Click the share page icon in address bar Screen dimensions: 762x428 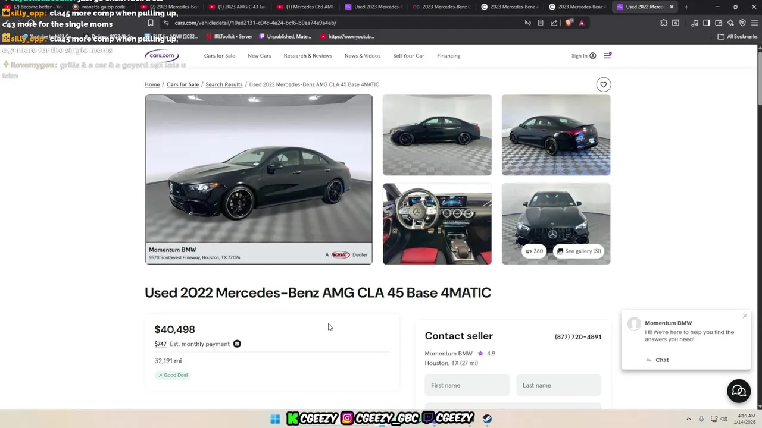coord(554,23)
